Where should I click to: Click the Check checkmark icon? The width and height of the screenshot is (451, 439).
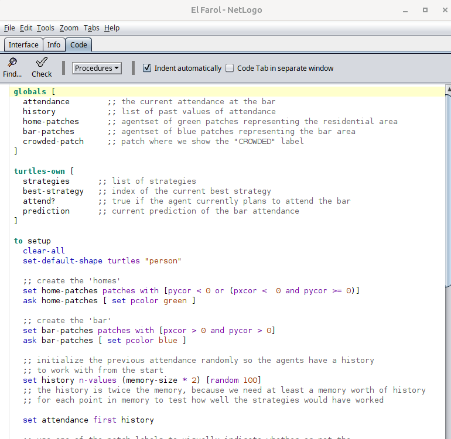(42, 62)
